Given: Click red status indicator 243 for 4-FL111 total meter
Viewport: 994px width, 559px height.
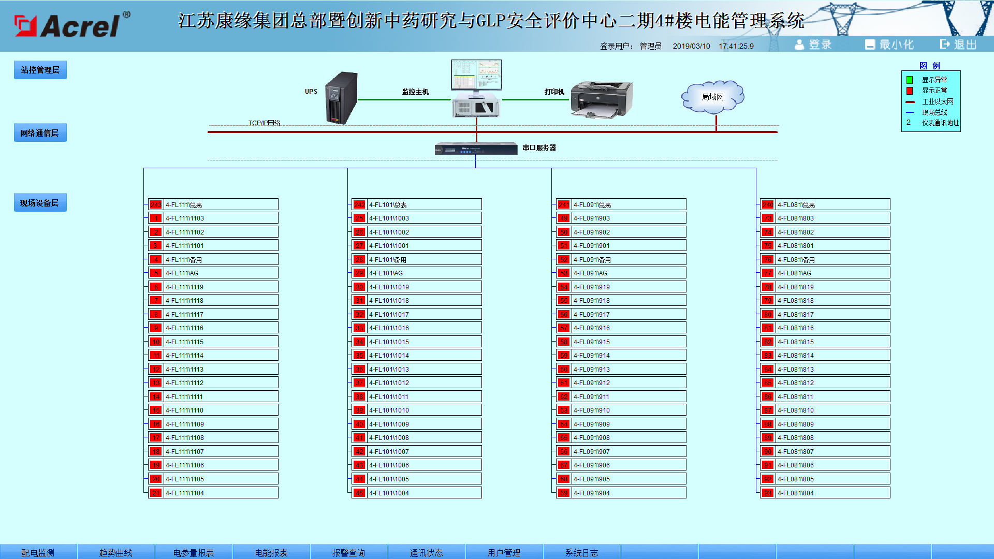Looking at the screenshot, I should point(156,204).
